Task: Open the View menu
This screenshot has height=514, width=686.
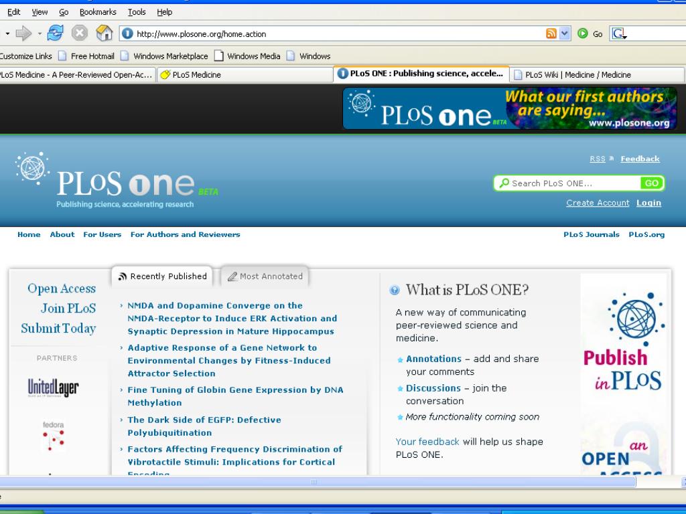Action: click(40, 12)
